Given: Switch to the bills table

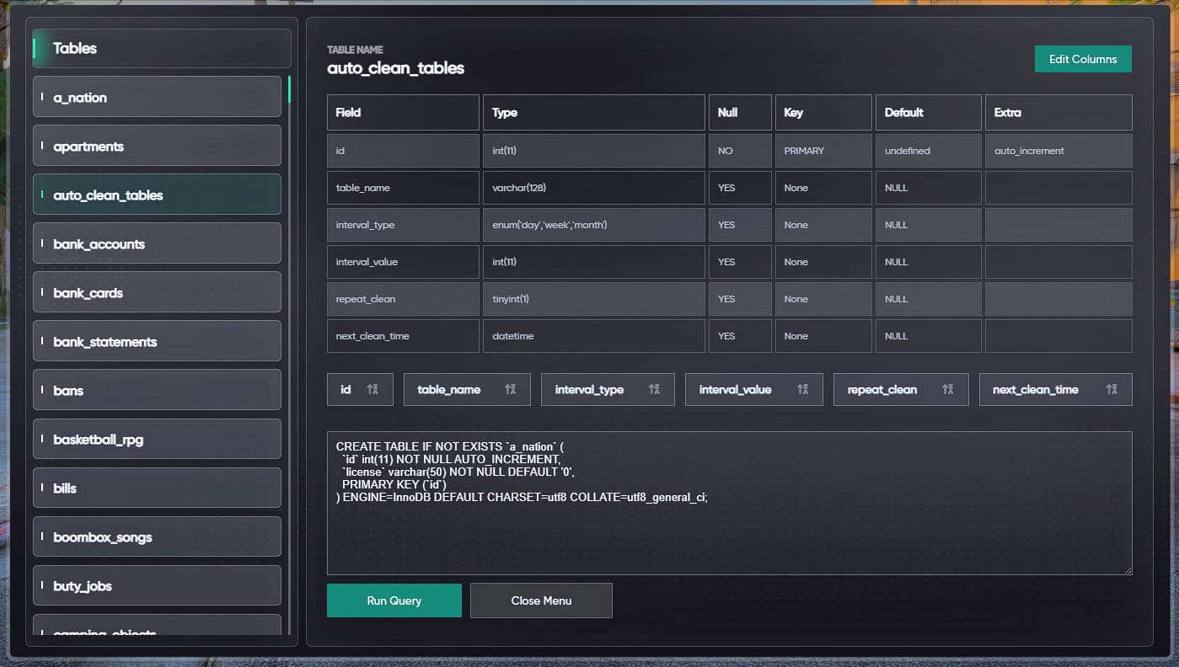Looking at the screenshot, I should (157, 487).
